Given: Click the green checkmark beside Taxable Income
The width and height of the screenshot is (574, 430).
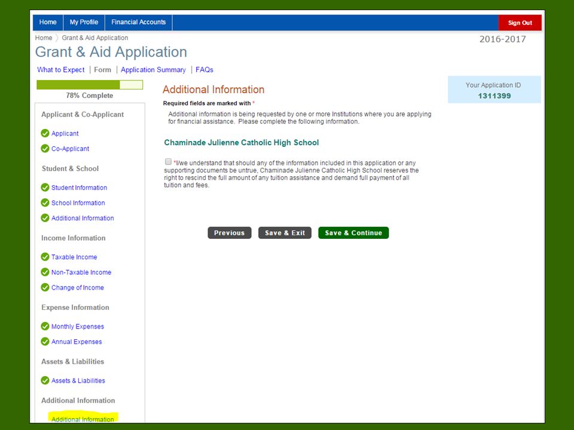Looking at the screenshot, I should (x=45, y=257).
